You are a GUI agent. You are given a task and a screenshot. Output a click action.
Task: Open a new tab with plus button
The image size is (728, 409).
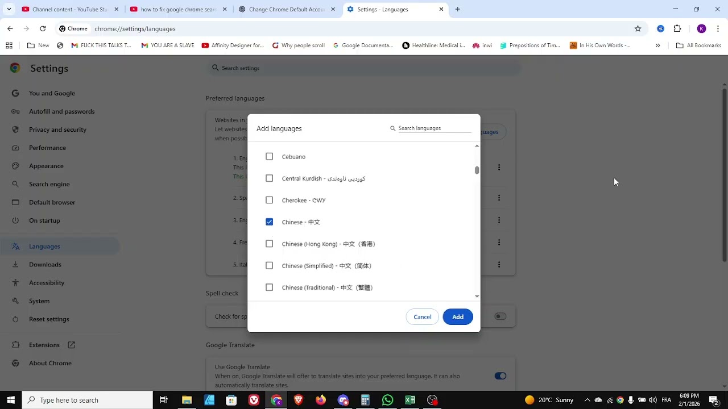[457, 9]
